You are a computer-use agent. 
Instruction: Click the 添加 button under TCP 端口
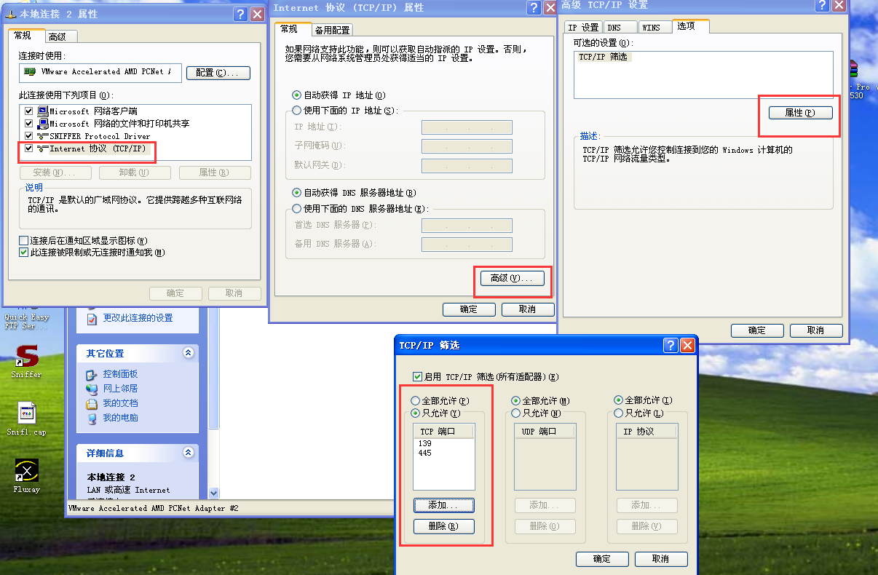443,504
